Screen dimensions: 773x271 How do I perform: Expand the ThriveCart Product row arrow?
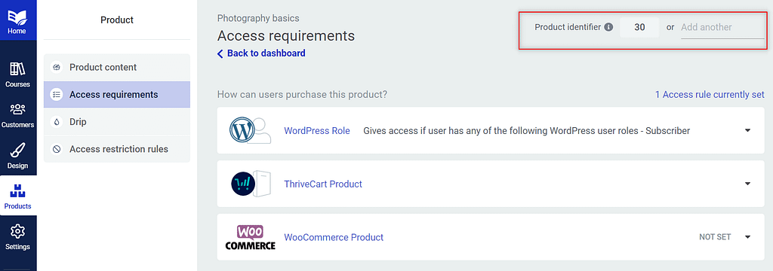(747, 184)
